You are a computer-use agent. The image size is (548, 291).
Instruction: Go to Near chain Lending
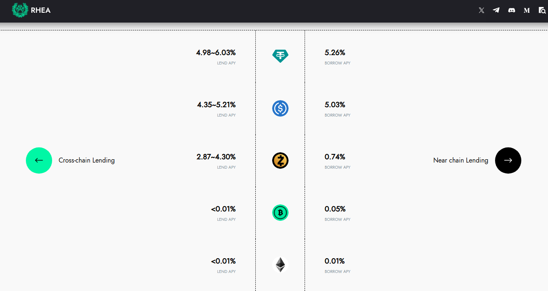(x=461, y=160)
